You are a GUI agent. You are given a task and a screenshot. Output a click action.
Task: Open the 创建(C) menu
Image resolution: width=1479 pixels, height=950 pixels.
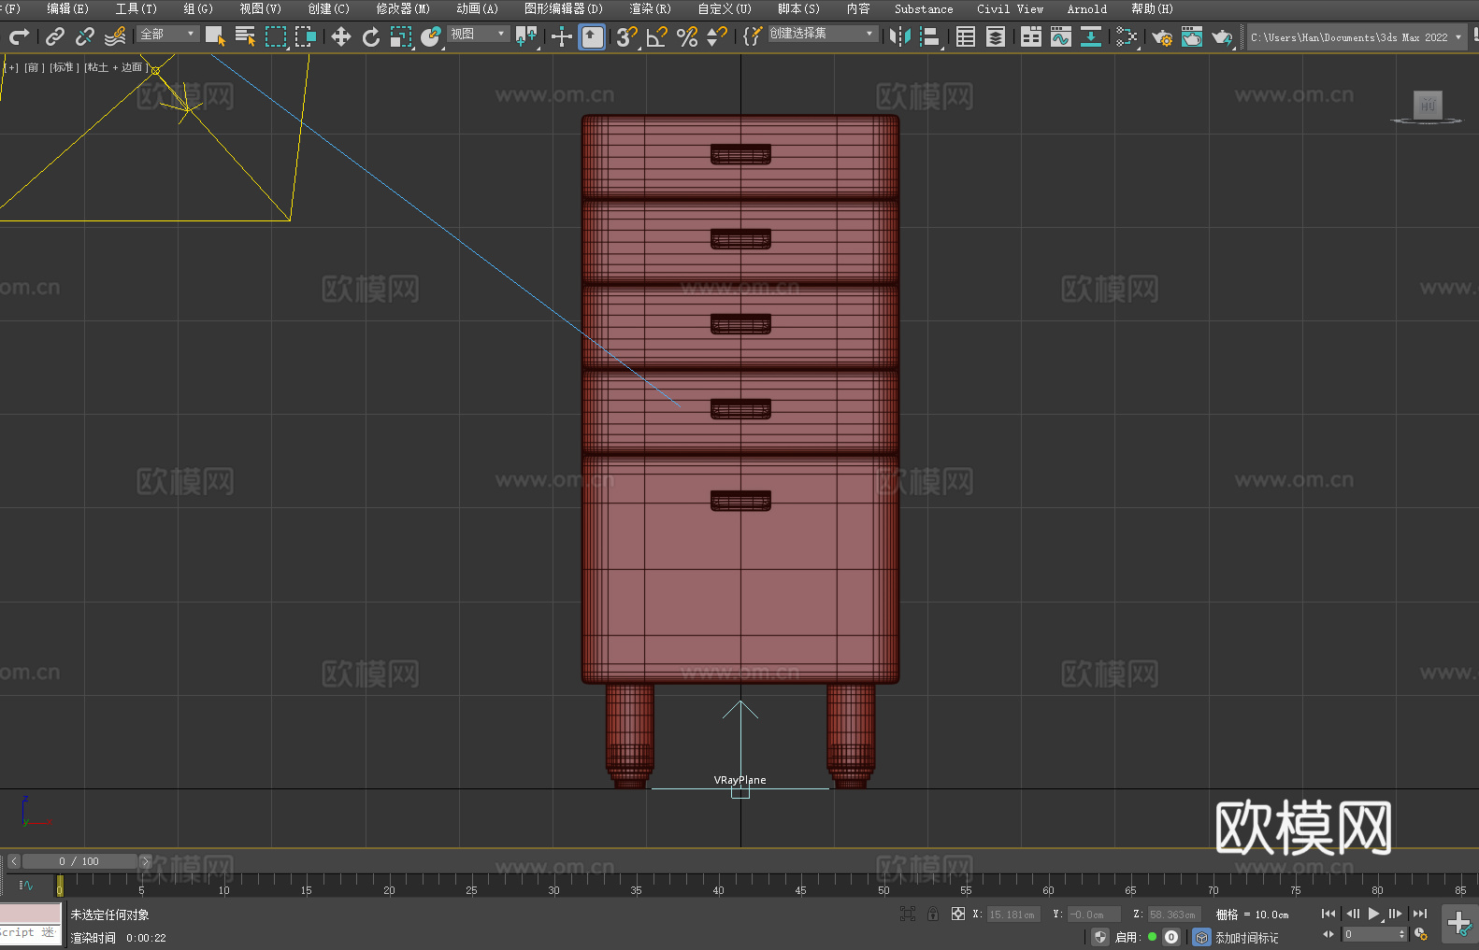[x=328, y=8]
